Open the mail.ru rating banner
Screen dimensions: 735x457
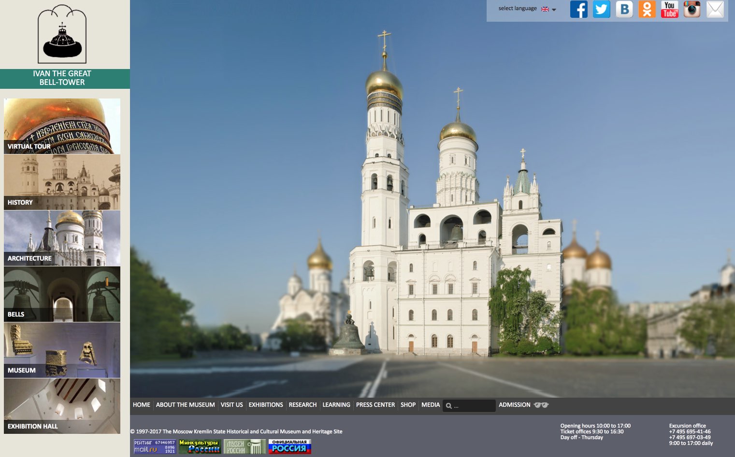tap(155, 446)
